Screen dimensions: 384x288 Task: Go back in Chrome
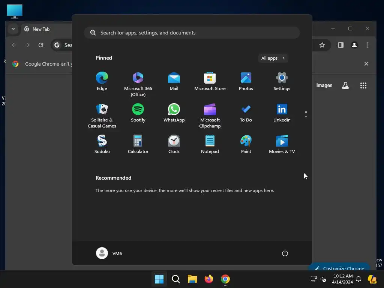point(14,45)
